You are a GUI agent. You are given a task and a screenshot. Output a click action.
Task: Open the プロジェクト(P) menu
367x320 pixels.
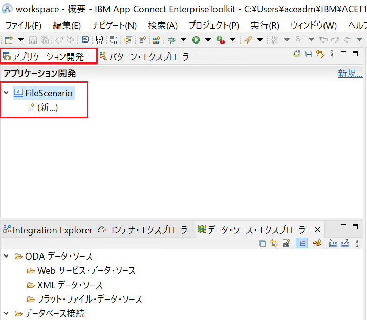(214, 25)
